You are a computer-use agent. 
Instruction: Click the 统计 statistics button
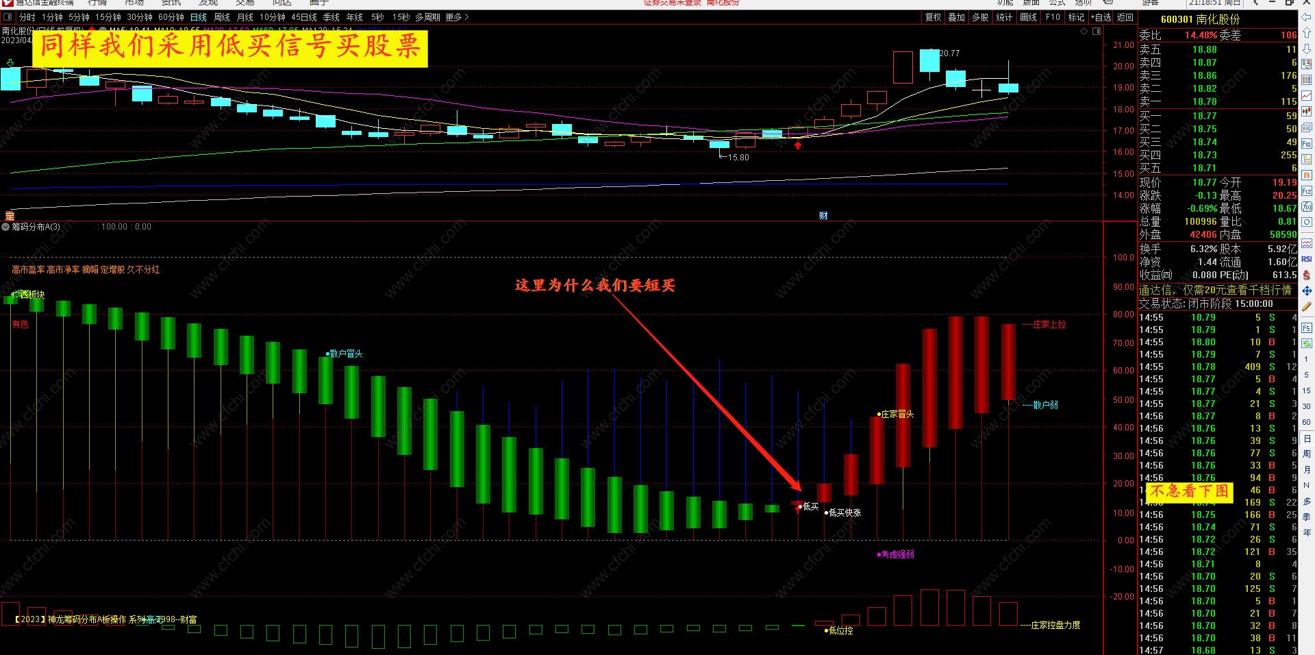coord(1004,17)
